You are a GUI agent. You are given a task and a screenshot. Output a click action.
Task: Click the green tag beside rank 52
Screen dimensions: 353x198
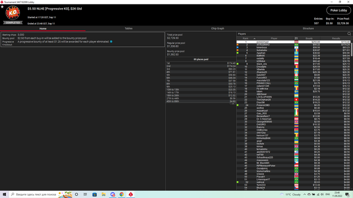[238, 182]
